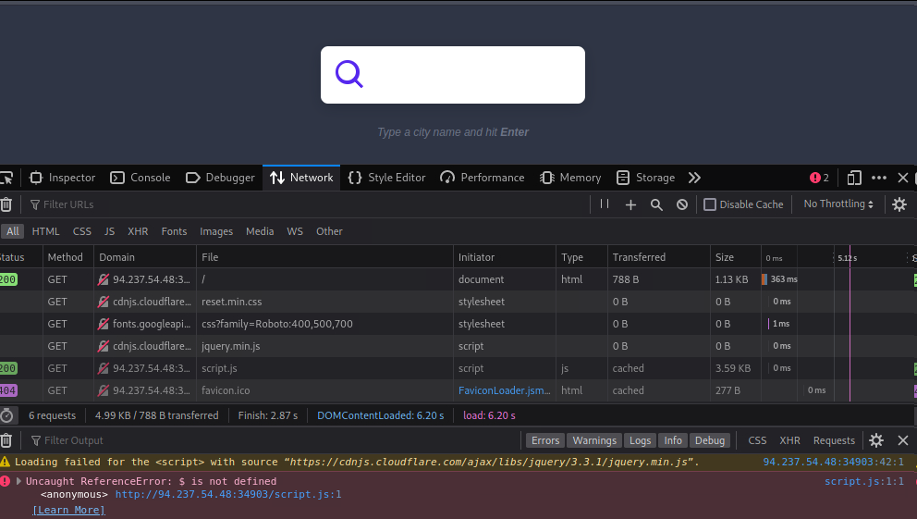This screenshot has height=519, width=917.
Task: Open the No Throttling dropdown
Action: click(838, 204)
